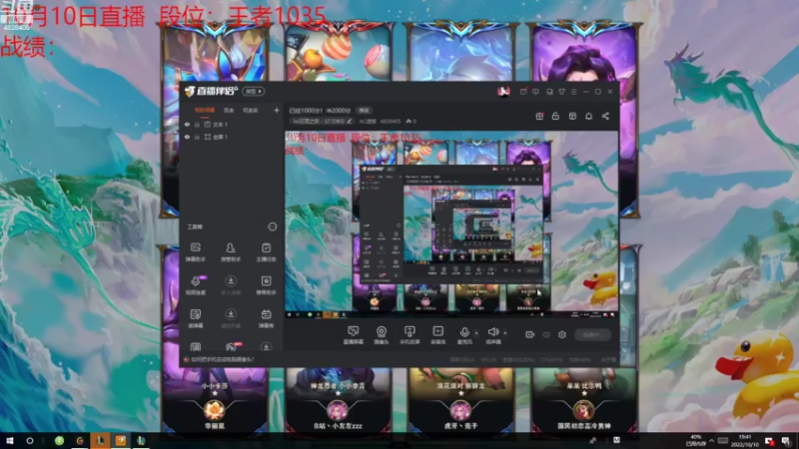The image size is (799, 449).
Task: Open the 弹幕秀 tool
Action: pos(266,318)
